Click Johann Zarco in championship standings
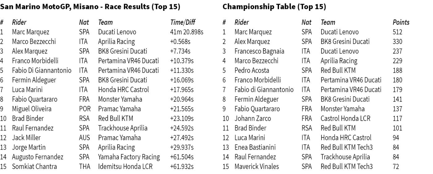This screenshot has width=433, height=174. pyautogui.click(x=253, y=118)
